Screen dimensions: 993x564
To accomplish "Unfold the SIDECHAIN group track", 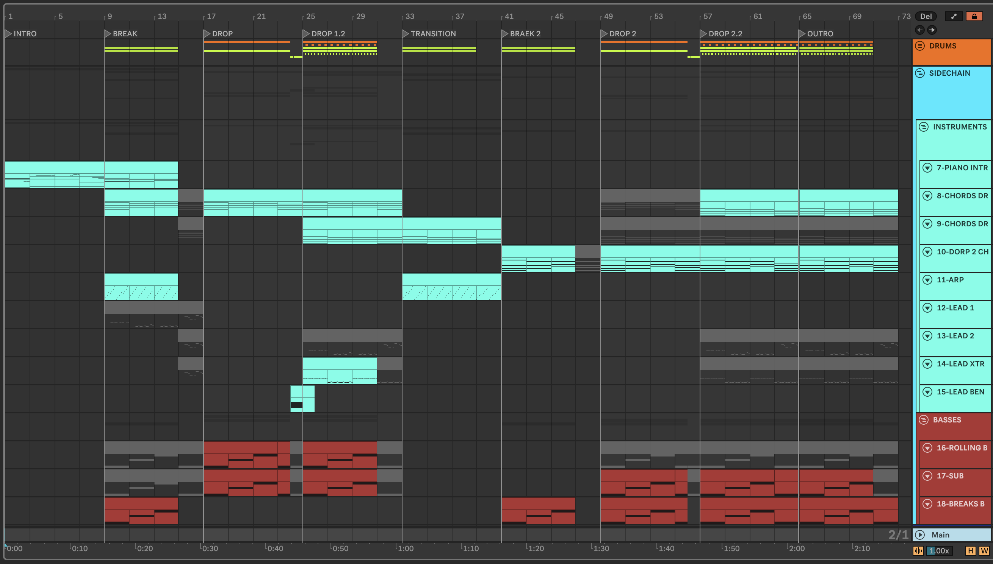I will click(920, 73).
